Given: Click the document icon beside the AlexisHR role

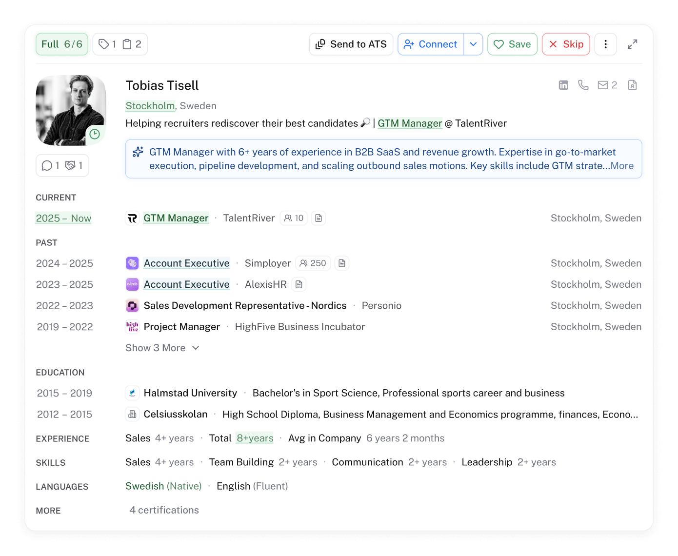Looking at the screenshot, I should [299, 284].
